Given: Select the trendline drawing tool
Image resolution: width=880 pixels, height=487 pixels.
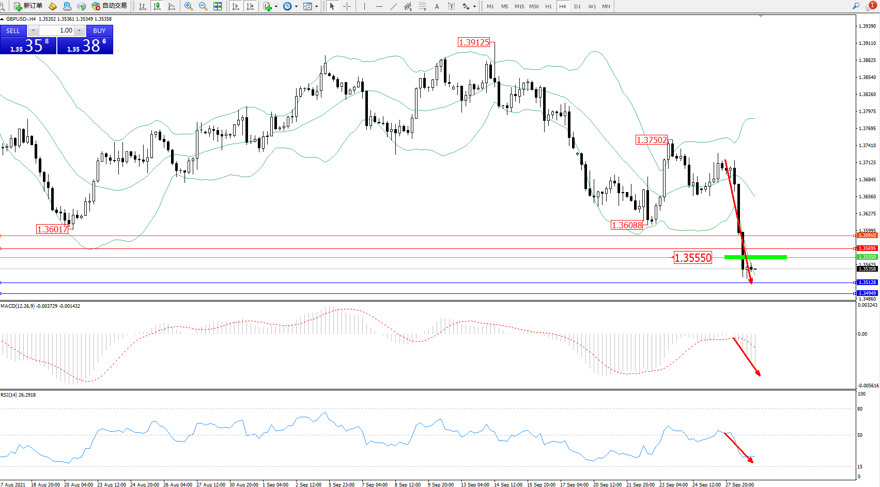Looking at the screenshot, I should pos(394,6).
